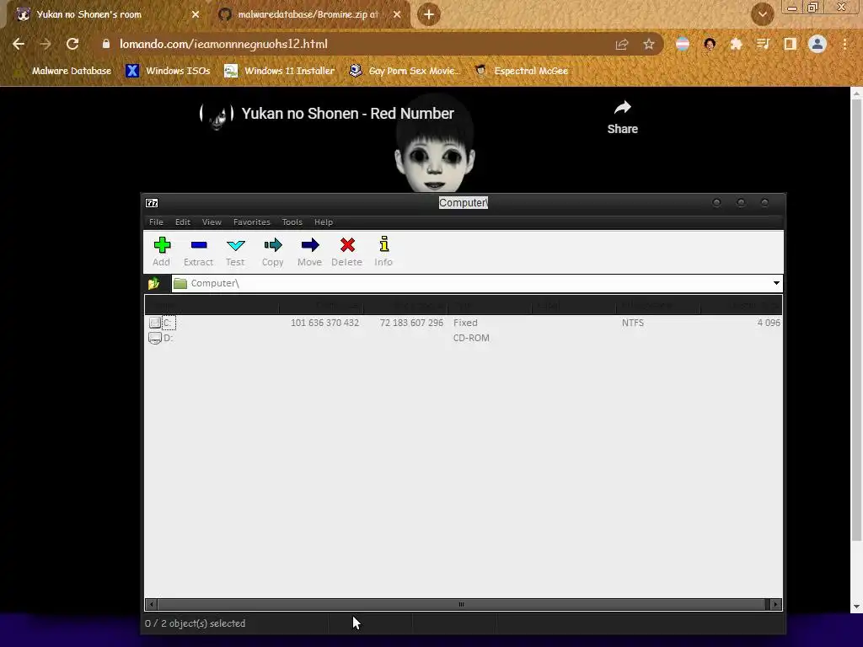863x647 pixels.
Task: Close the malwaredatabase tab
Action: click(397, 14)
